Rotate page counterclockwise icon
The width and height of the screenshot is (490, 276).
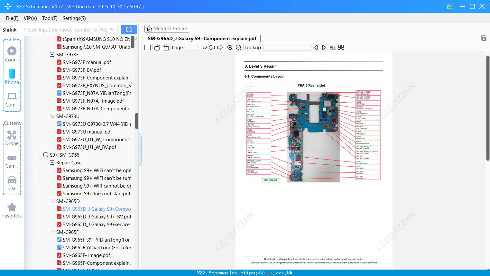pyautogui.click(x=157, y=48)
